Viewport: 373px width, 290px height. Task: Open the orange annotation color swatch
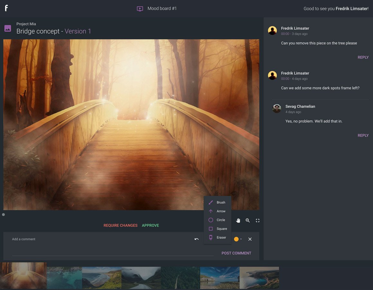pos(236,239)
